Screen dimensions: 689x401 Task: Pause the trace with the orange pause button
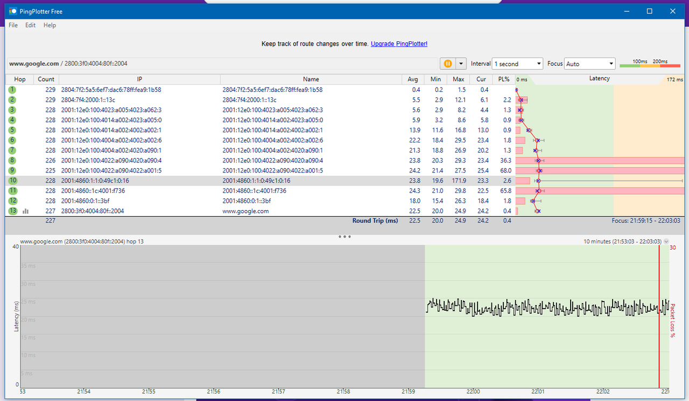pyautogui.click(x=448, y=63)
